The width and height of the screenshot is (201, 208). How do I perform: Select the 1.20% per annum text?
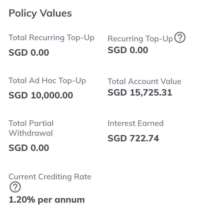47,200
